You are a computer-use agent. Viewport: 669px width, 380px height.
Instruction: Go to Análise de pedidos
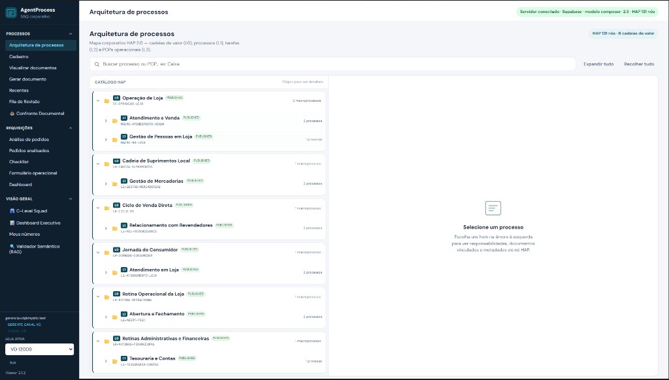(29, 140)
